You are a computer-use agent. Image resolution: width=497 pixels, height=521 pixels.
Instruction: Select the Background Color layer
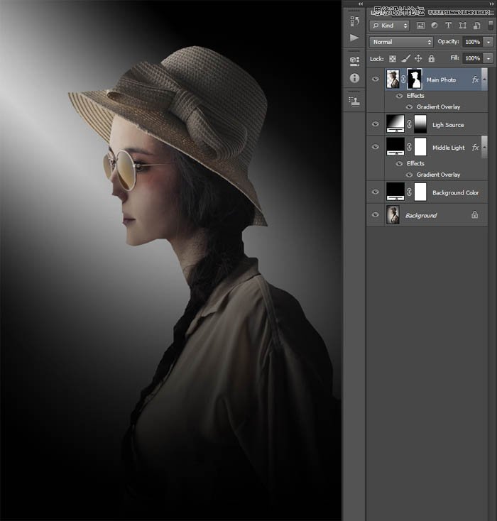[x=455, y=192]
